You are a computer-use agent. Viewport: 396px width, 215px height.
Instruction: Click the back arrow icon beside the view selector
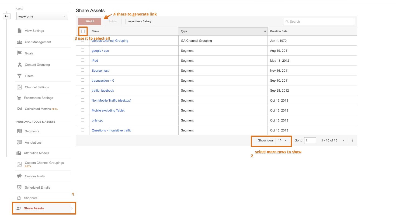6,16
